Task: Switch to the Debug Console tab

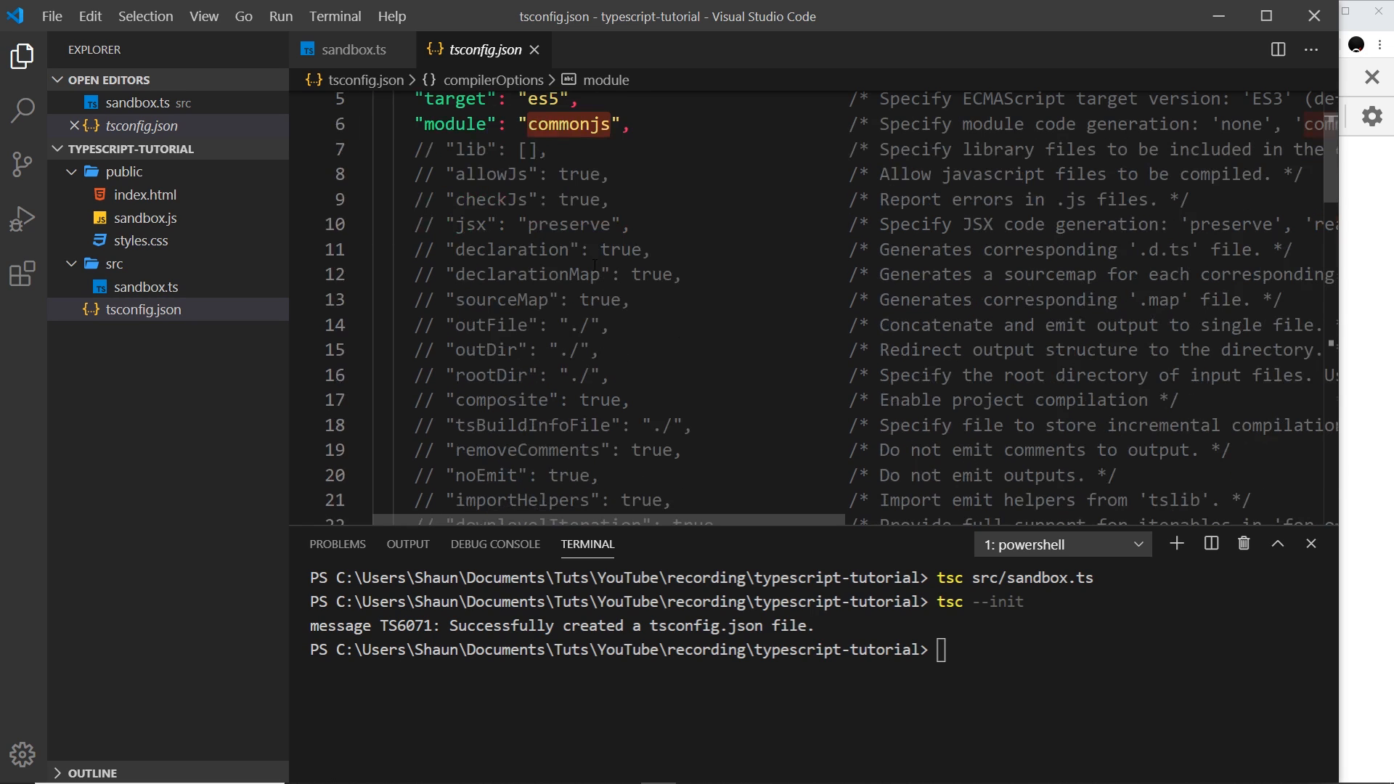Action: click(495, 544)
